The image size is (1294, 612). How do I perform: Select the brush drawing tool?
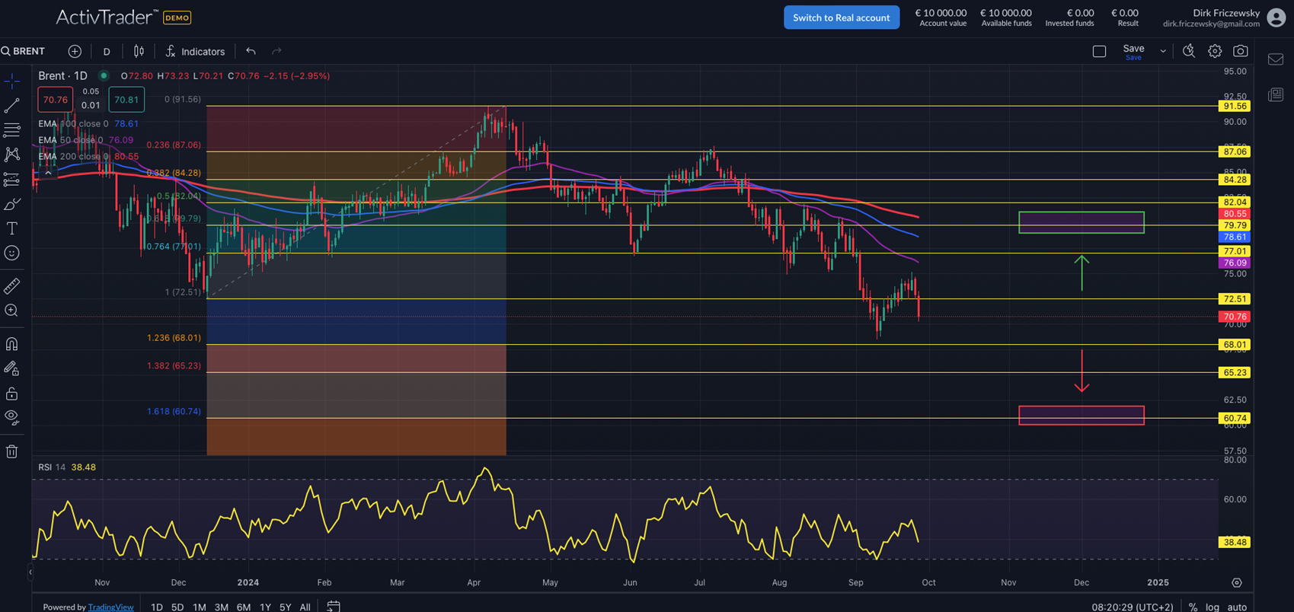point(12,204)
